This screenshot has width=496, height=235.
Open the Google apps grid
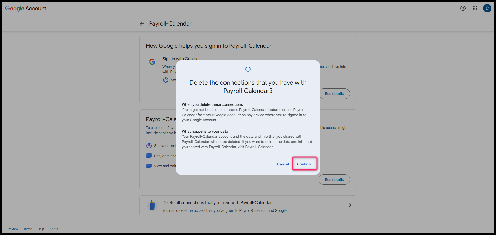tap(475, 8)
